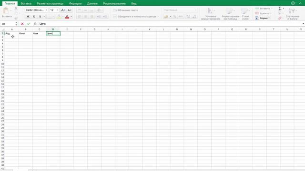305x171 pixels.
Task: Open Условное форматирование menu
Action: pyautogui.click(x=211, y=14)
